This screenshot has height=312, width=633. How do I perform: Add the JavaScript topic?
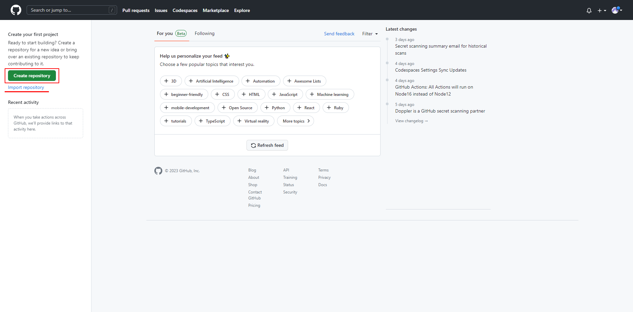coord(285,94)
